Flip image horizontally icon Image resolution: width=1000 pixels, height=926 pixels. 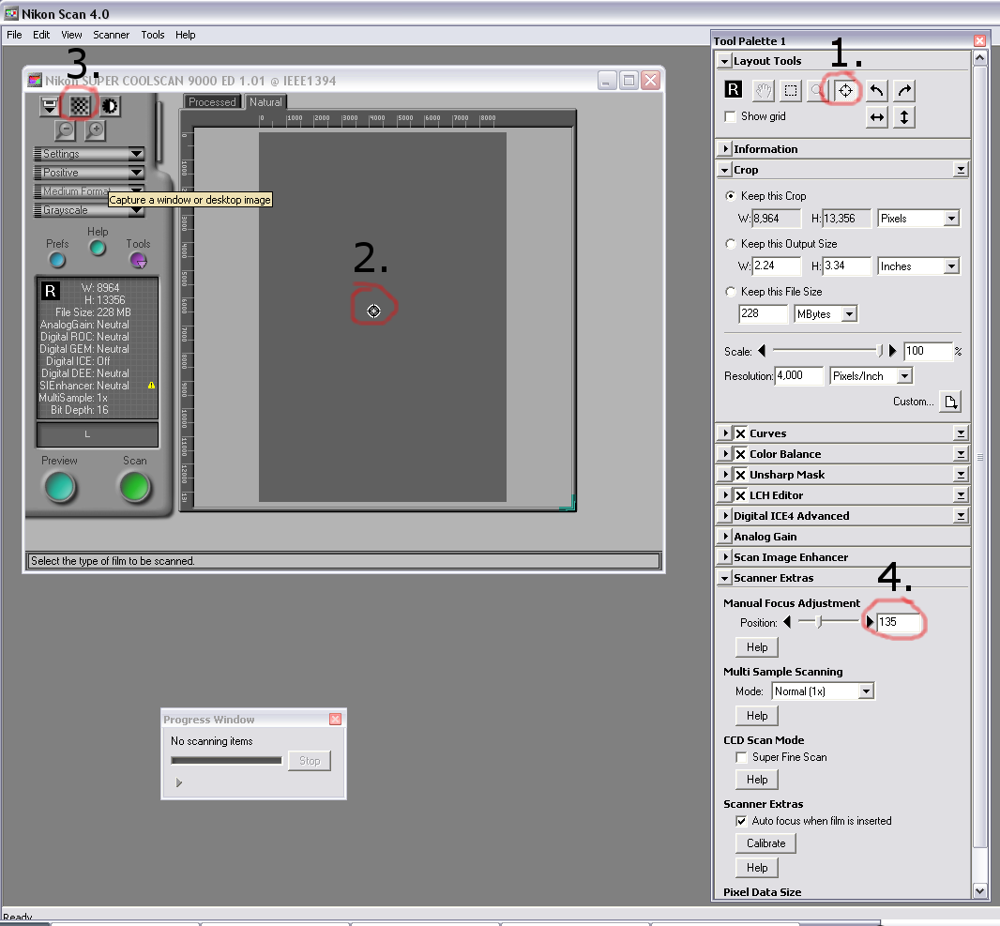click(x=877, y=117)
